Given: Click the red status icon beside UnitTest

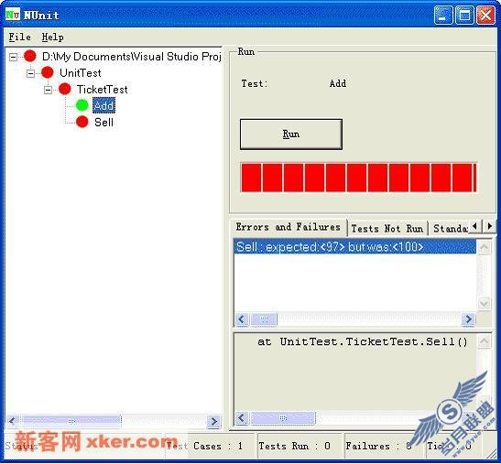Looking at the screenshot, I should coord(48,72).
